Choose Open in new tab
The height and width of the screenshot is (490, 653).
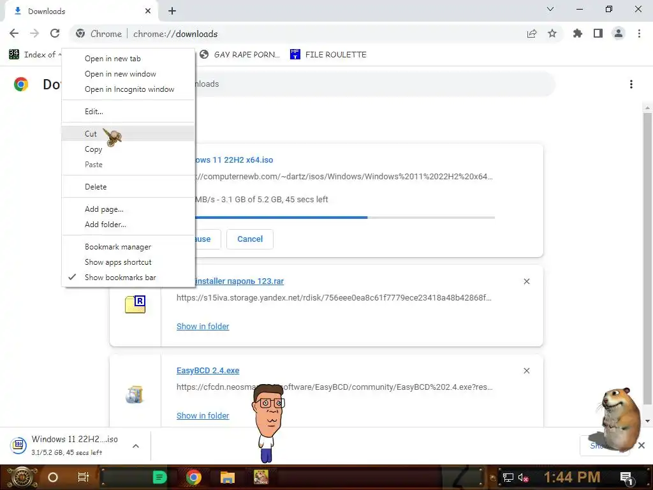pos(128,59)
